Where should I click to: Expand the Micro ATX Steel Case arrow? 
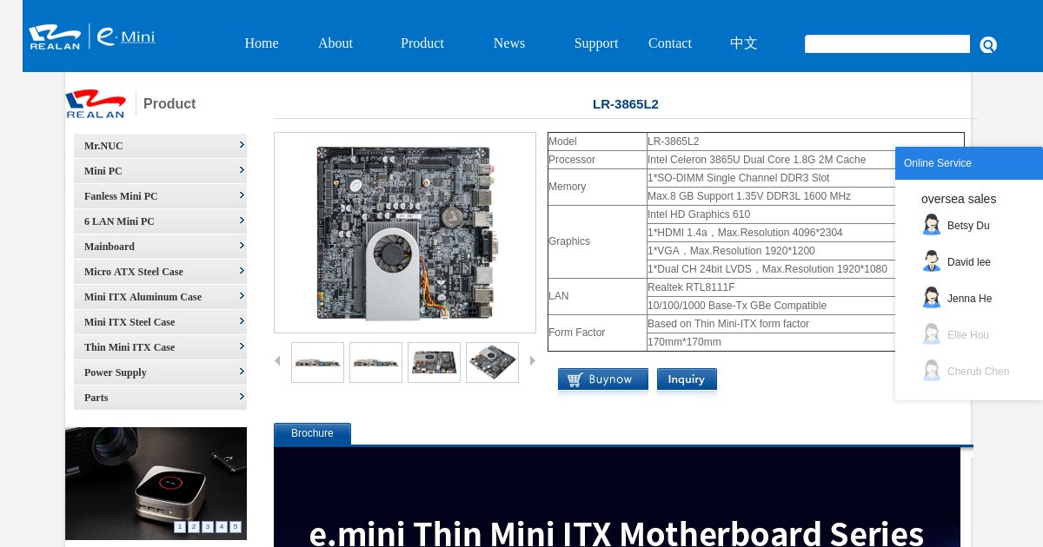click(242, 271)
